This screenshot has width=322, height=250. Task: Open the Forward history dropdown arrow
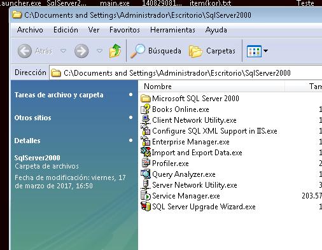coord(99,51)
